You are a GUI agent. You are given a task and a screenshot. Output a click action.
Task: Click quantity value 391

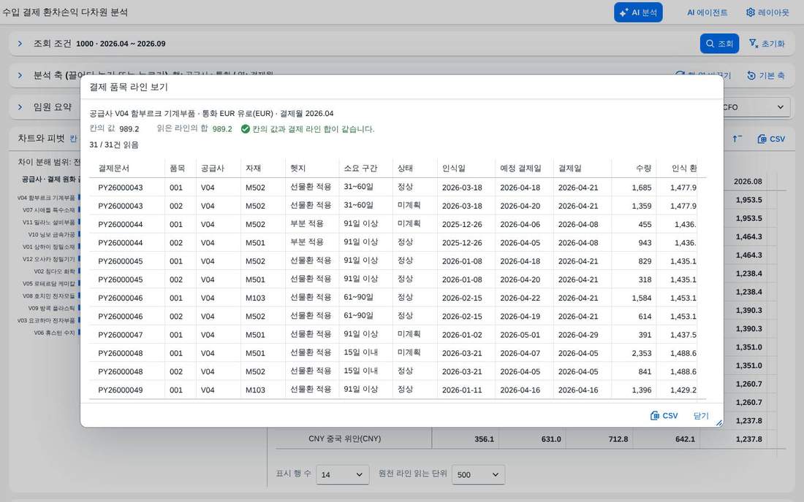tap(645, 335)
